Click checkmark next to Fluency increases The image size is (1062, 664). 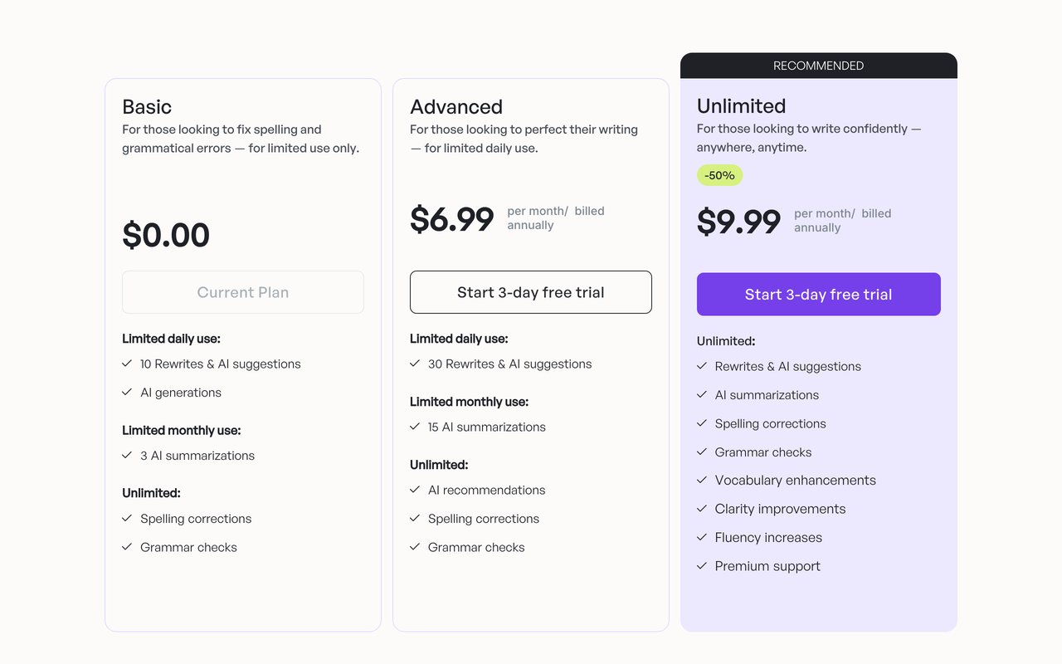[702, 537]
